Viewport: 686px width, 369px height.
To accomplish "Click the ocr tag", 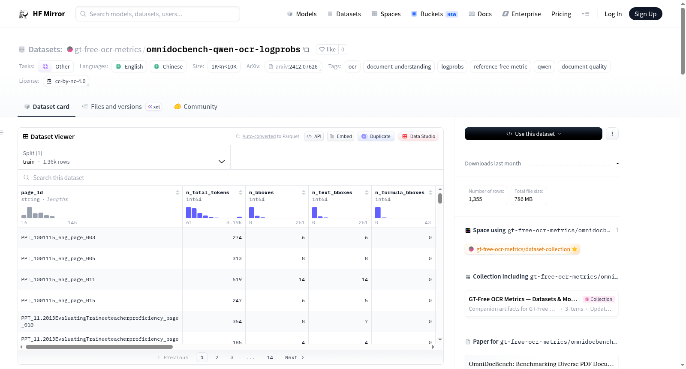I will (x=352, y=66).
